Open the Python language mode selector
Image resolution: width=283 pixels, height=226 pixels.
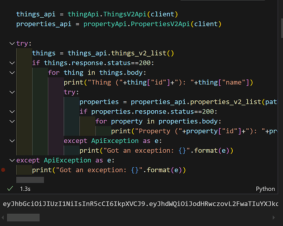[265, 189]
